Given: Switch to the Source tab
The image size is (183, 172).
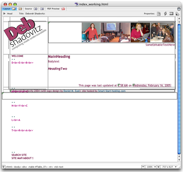Looking at the screenshot, I should click(31, 9).
